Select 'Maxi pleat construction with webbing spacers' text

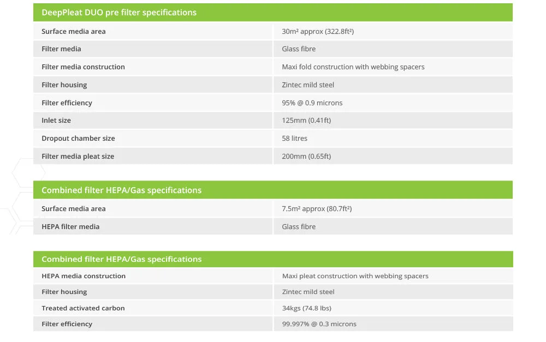click(355, 276)
